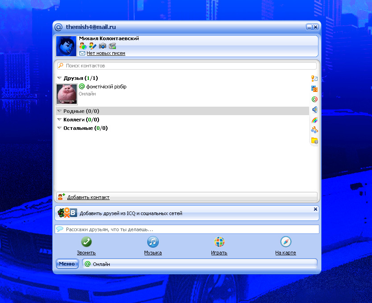This screenshot has width=372, height=303.
Task: Select contact 'фонетічіскій різбір'
Action: (x=106, y=87)
